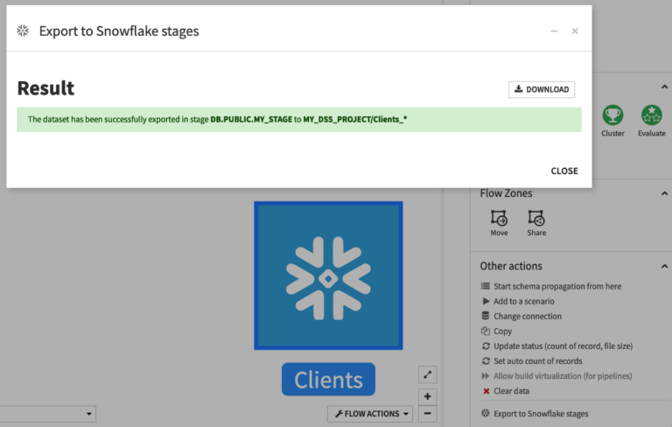Viewport: 672px width, 427px height.
Task: Dismiss the dialog with the X icon
Action: coord(575,31)
